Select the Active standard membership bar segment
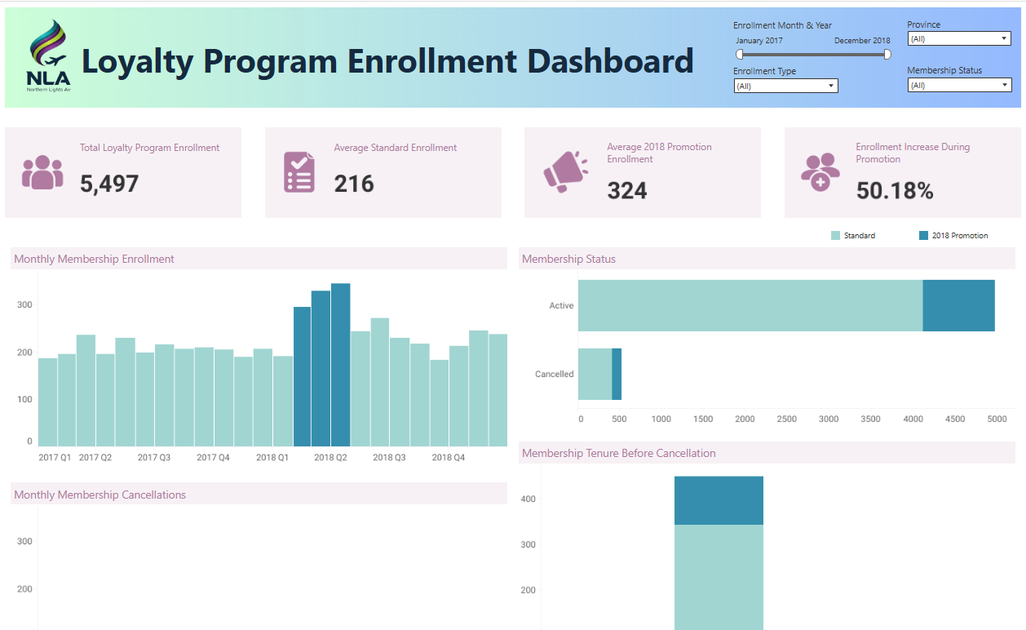Screen dimensions: 1026x630 (750, 305)
